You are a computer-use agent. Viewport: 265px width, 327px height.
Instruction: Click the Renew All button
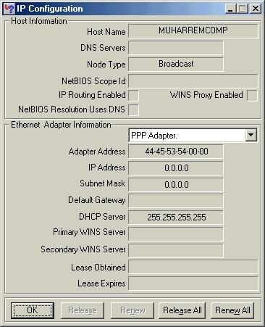point(232,310)
